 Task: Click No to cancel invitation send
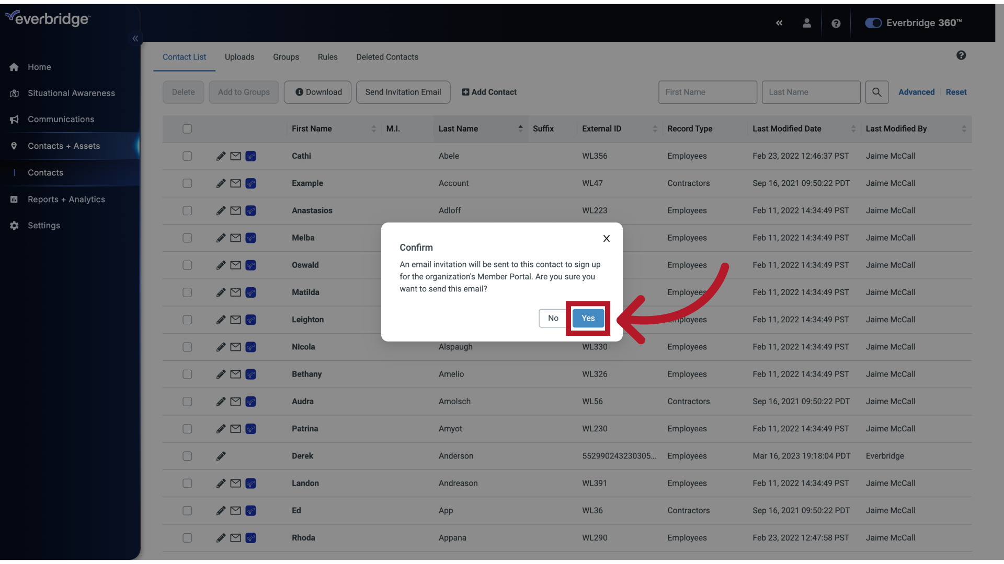[552, 318]
